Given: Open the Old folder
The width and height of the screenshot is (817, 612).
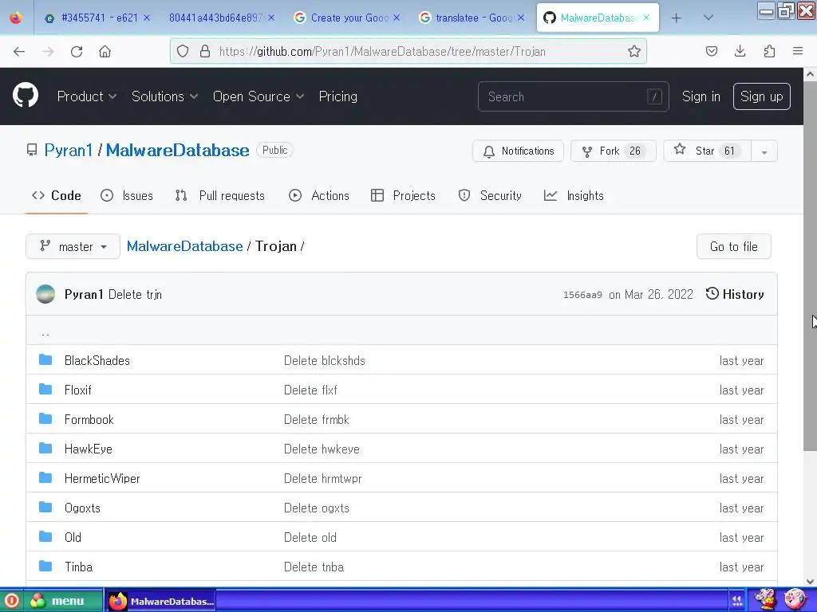Looking at the screenshot, I should tap(73, 537).
